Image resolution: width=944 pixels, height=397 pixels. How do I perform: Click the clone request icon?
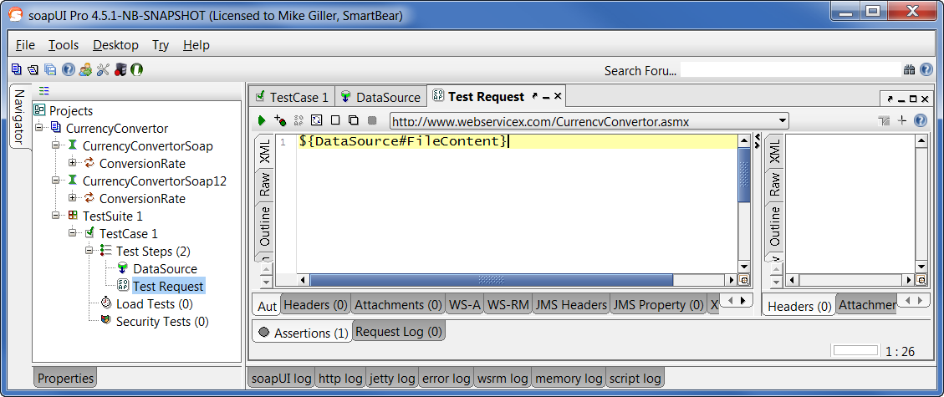click(354, 120)
